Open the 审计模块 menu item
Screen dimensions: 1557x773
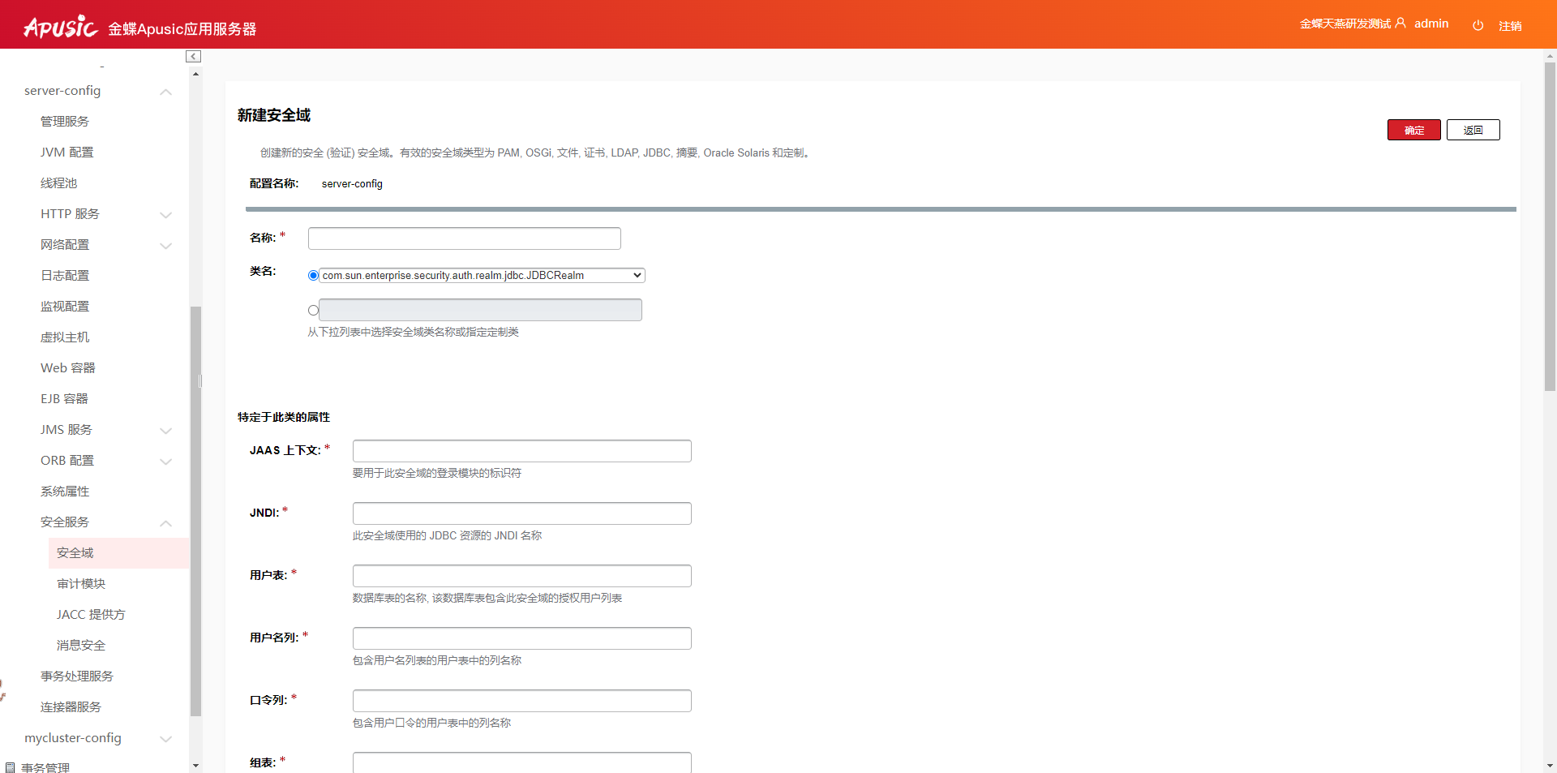click(x=81, y=584)
